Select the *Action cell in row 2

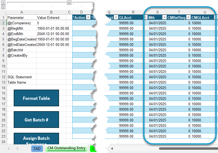81,23
